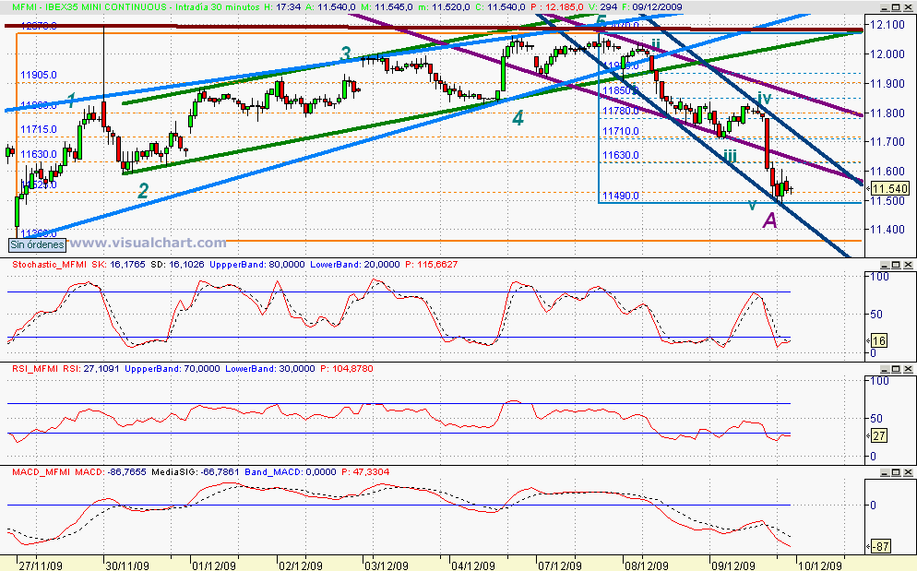Maximize the MACD_MFMI indicator panel

coord(896,472)
